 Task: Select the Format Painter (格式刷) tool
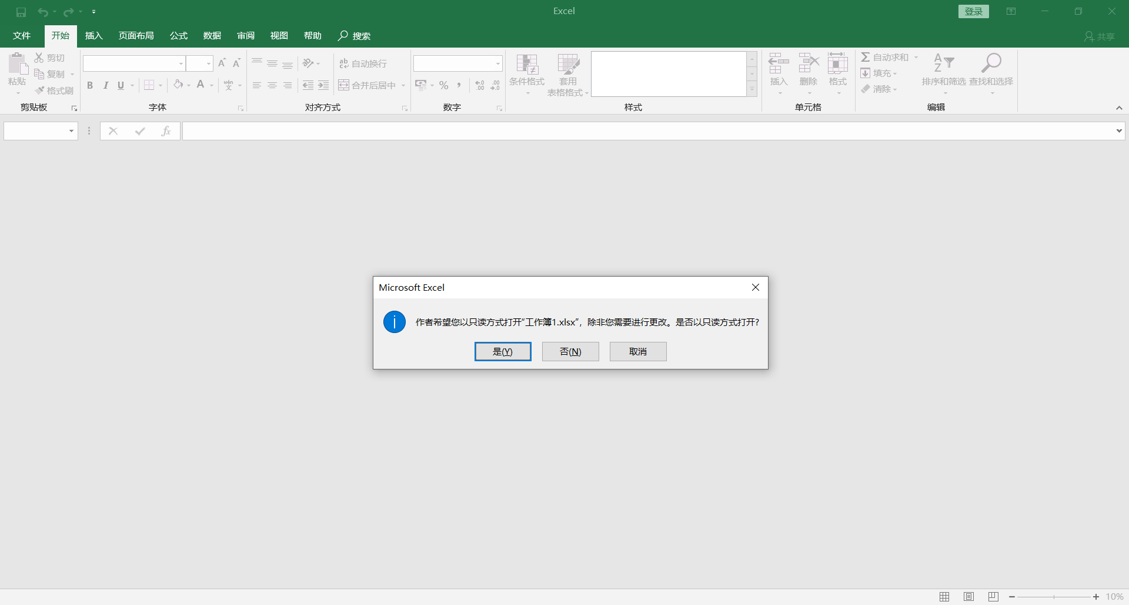click(x=54, y=90)
